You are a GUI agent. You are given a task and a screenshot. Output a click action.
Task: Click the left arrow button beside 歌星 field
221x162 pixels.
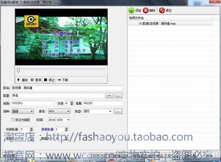(110, 96)
